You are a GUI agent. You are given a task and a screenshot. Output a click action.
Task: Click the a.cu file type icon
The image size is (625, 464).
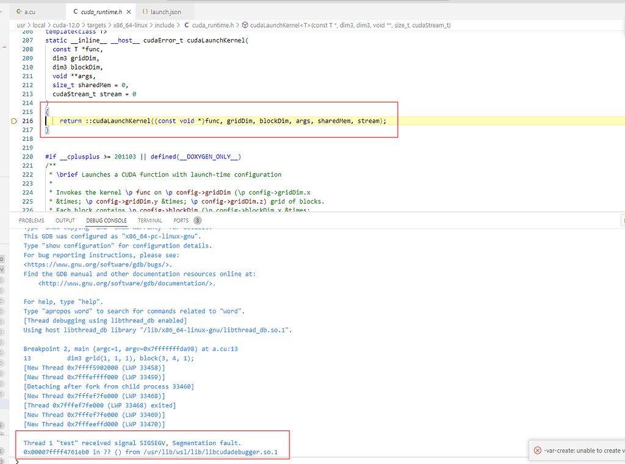pos(19,12)
